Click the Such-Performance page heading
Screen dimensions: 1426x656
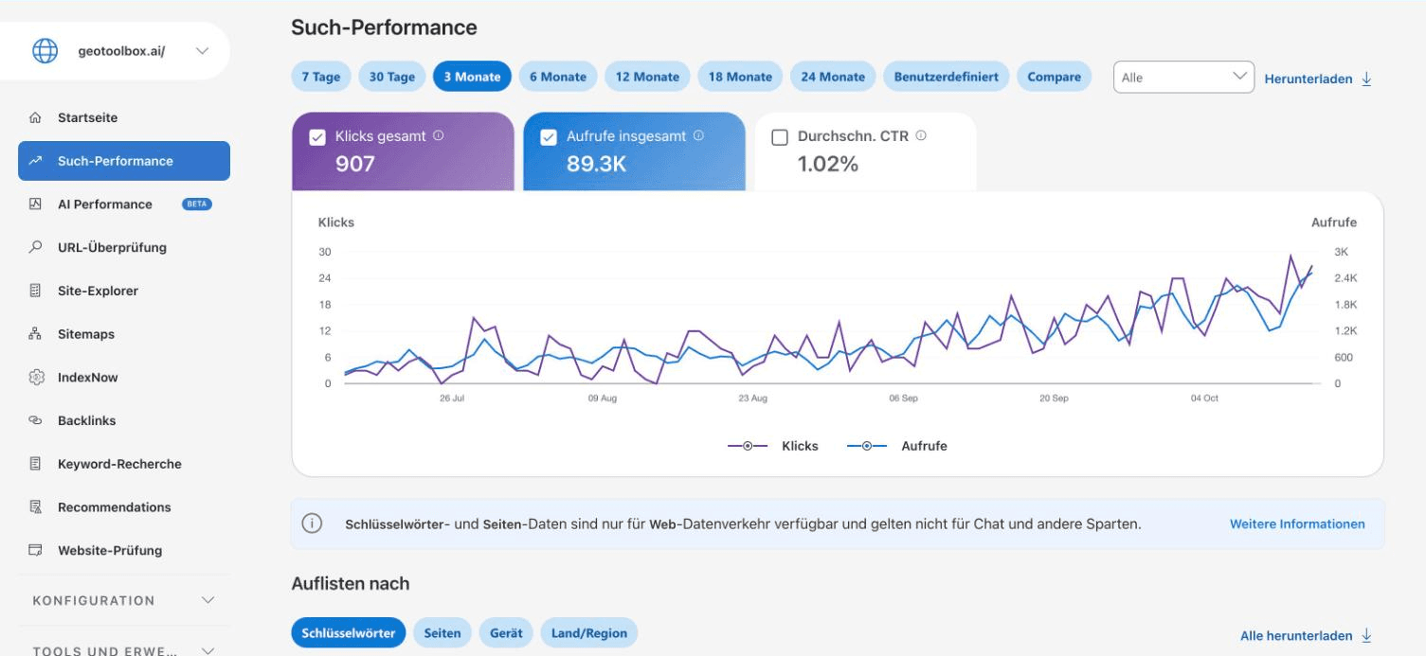[x=384, y=27]
